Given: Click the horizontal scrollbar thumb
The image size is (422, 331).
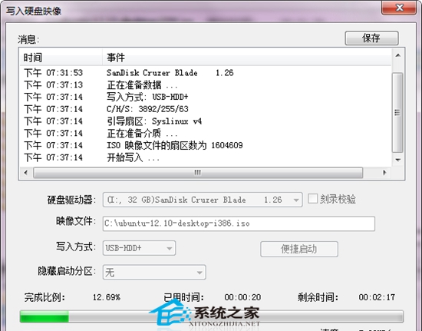Looking at the screenshot, I should [x=198, y=173].
